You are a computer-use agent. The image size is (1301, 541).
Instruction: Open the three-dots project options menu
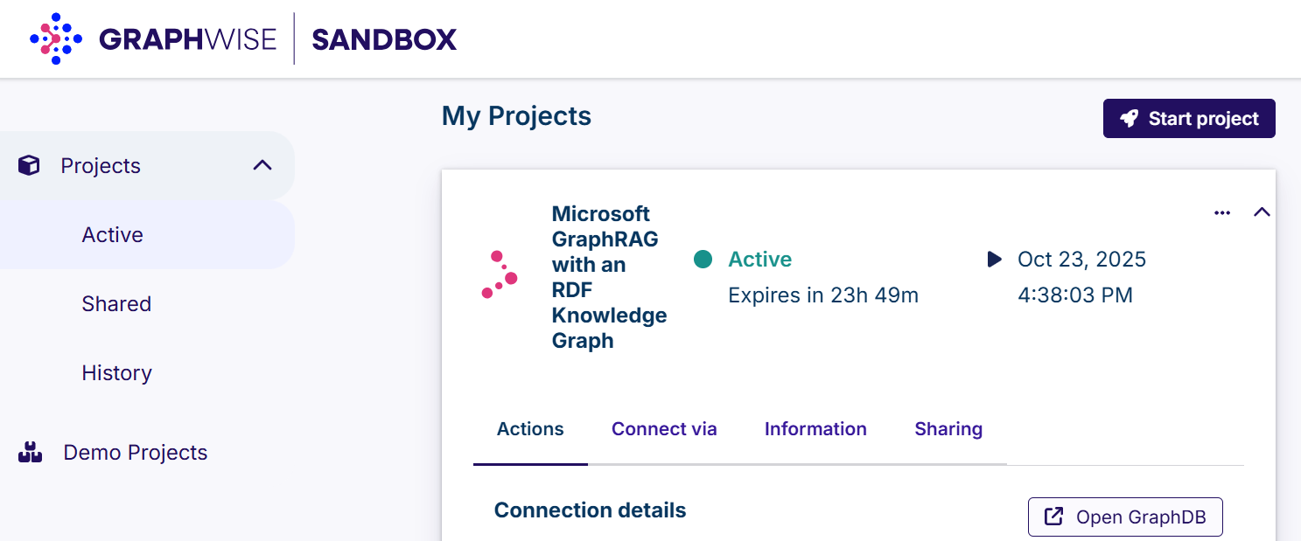[1222, 213]
